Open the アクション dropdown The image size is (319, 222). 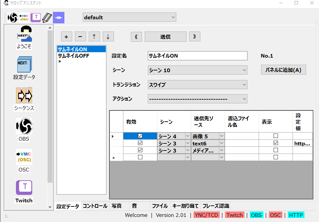pyautogui.click(x=198, y=99)
